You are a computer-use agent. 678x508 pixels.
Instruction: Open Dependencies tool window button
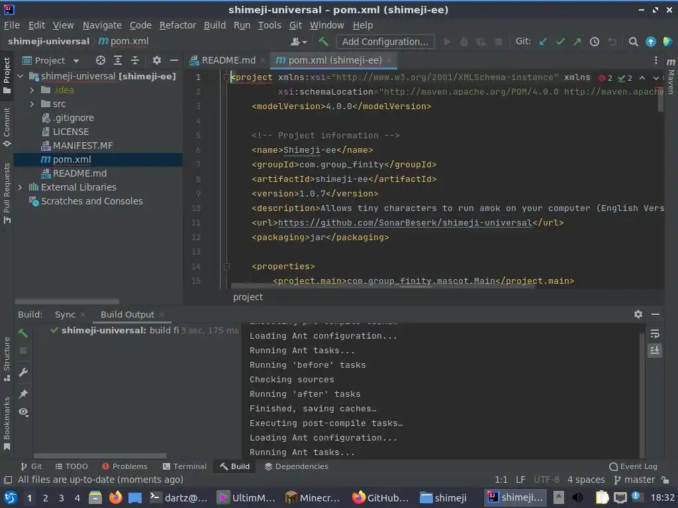(297, 466)
